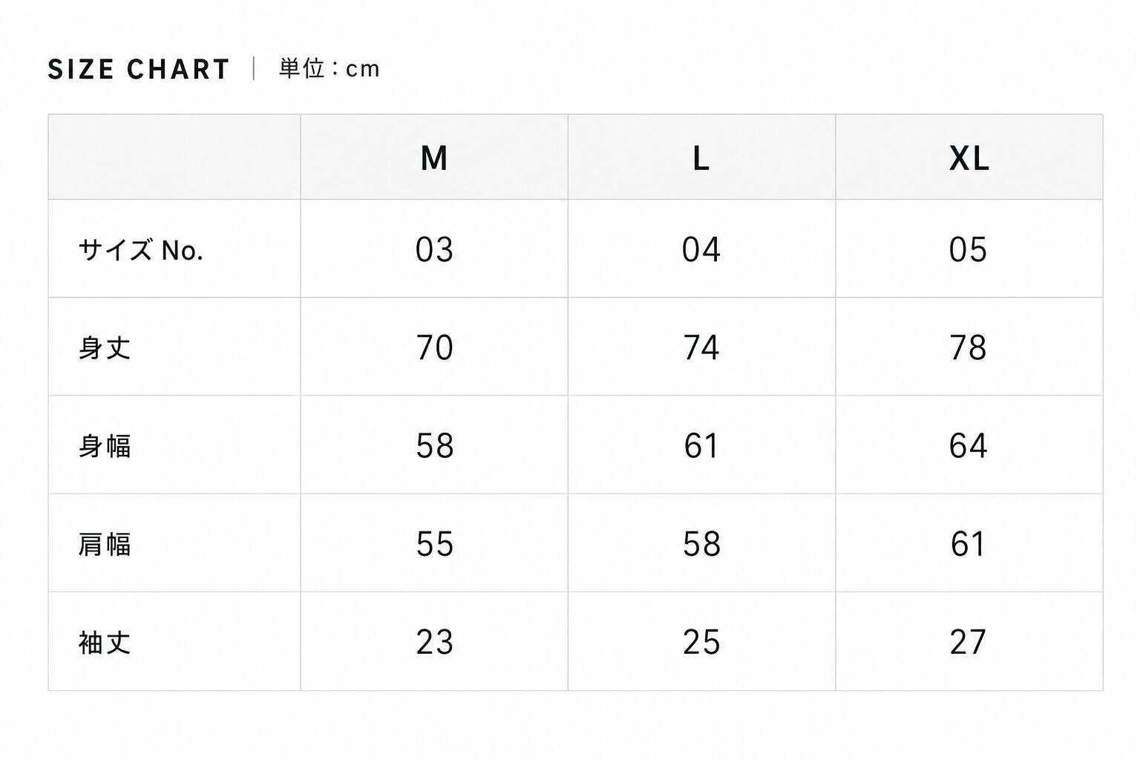Click the 身幅 row label
The image size is (1140, 760).
tap(105, 445)
